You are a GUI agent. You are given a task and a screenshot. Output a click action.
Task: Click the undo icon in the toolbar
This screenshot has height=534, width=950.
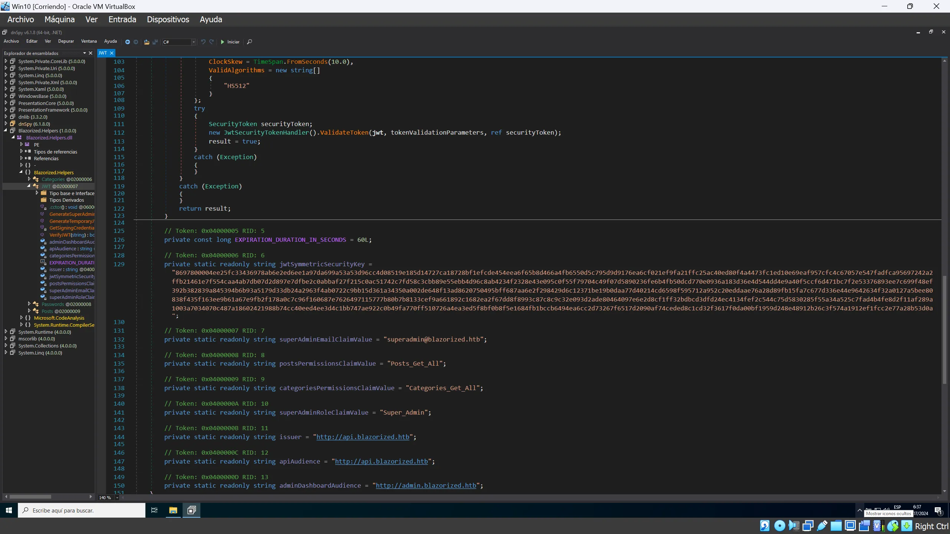coord(203,42)
